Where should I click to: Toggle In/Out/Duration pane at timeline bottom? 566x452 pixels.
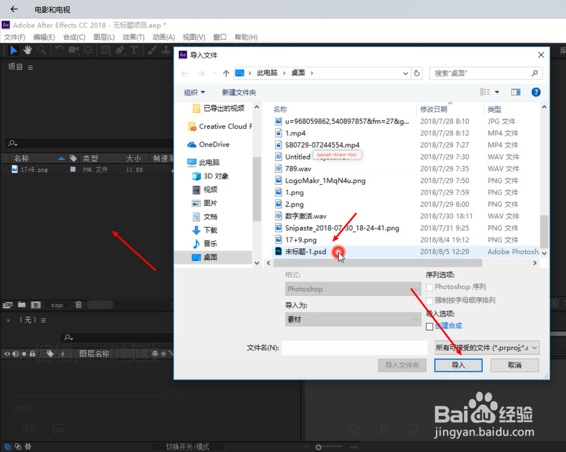pyautogui.click(x=28, y=447)
